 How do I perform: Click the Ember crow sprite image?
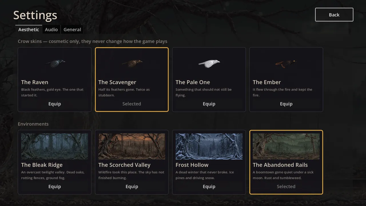pyautogui.click(x=286, y=63)
